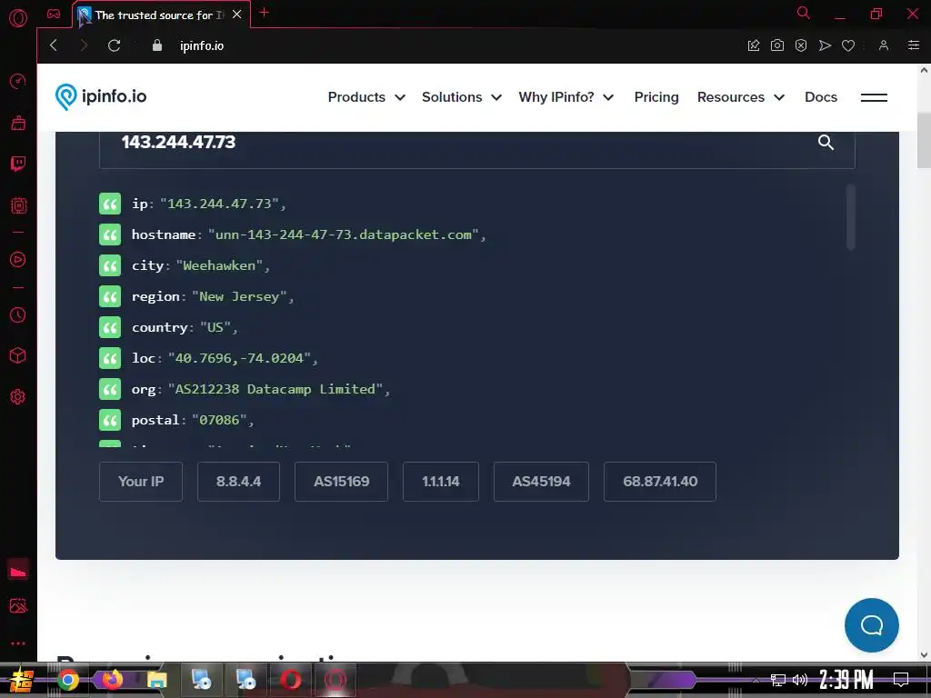Click the address bar padlock icon
Screen dimensions: 931x698
(x=156, y=45)
